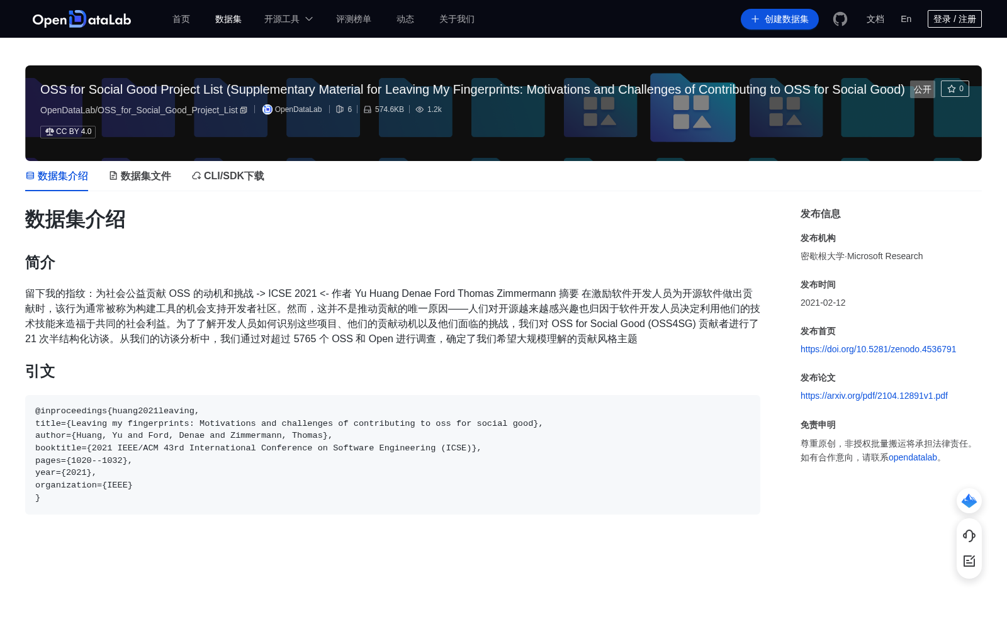The width and height of the screenshot is (1007, 629).
Task: Click the BibTeX citation code block
Action: click(x=393, y=455)
